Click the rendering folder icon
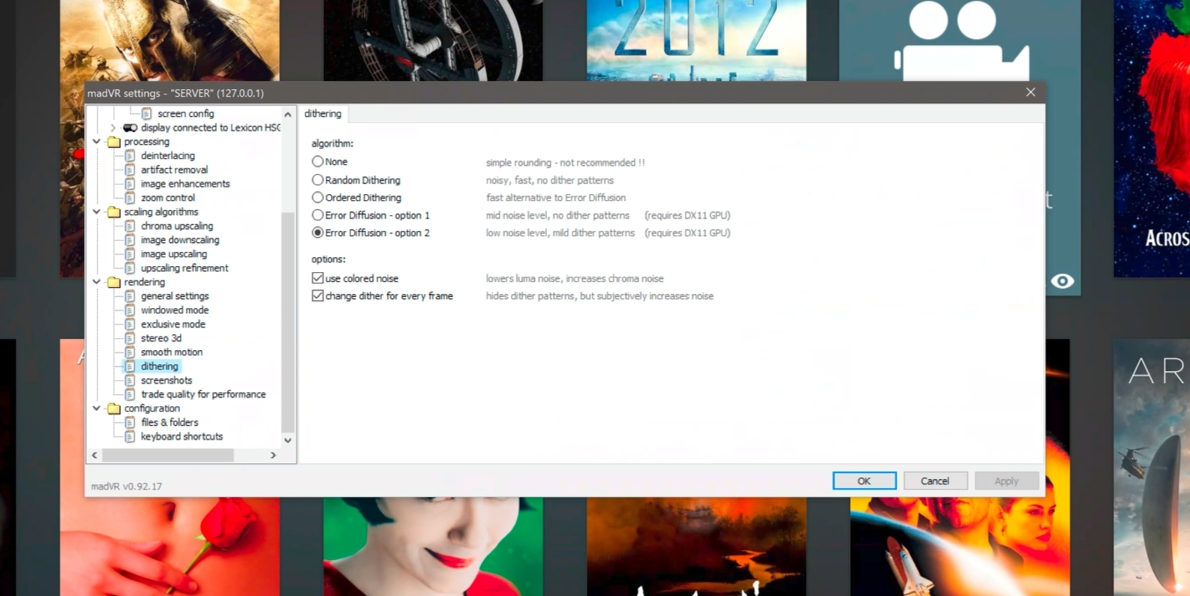 pyautogui.click(x=114, y=282)
